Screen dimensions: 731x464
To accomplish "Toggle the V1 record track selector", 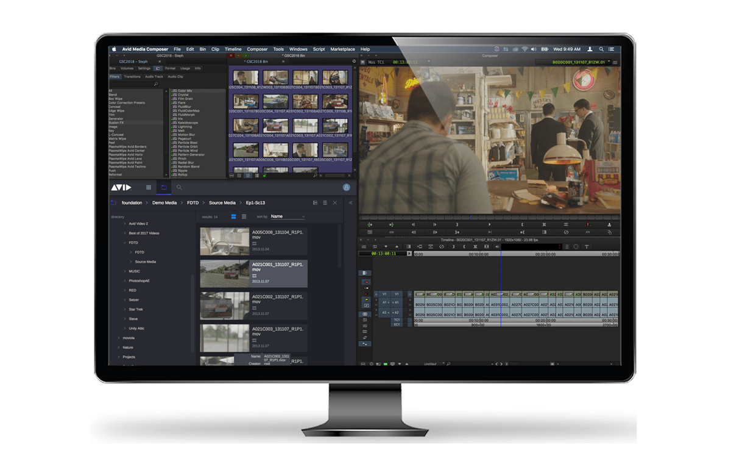I will click(x=396, y=294).
